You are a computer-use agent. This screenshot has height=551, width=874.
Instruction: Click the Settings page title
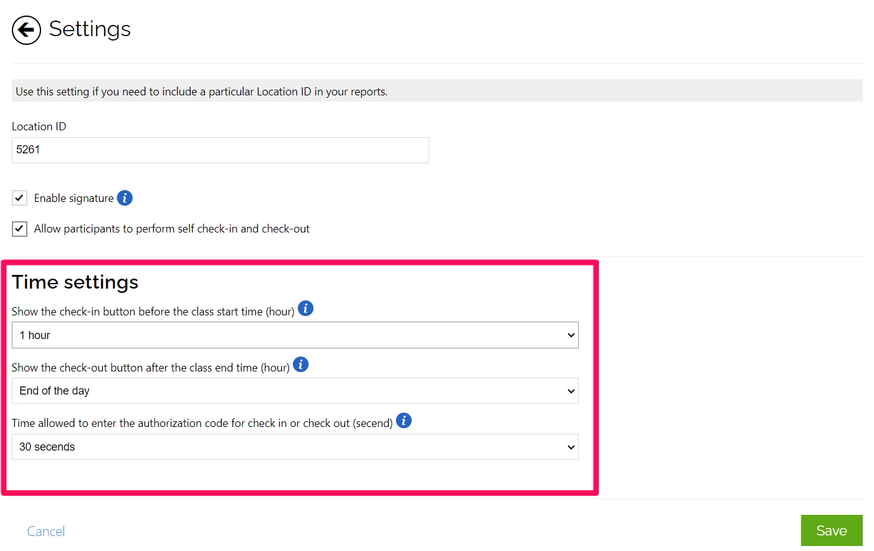(x=90, y=29)
